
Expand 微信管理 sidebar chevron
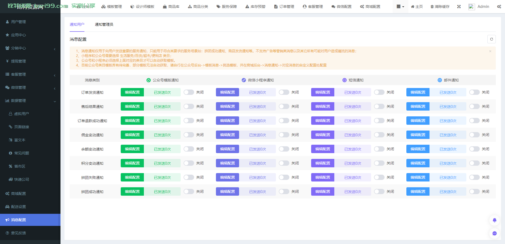point(55,89)
